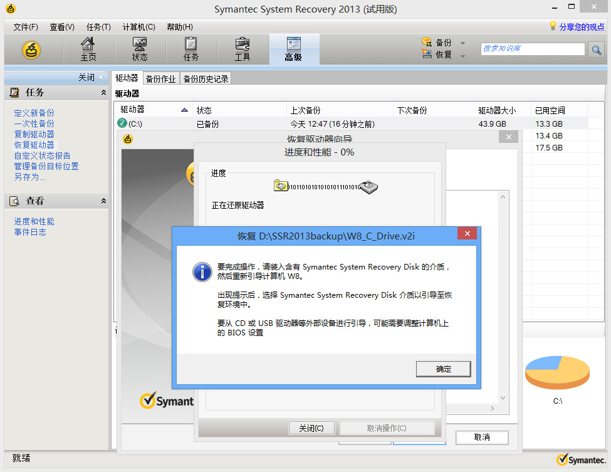Image resolution: width=611 pixels, height=472 pixels.
Task: Open the 查看(V) menu
Action: [x=62, y=27]
